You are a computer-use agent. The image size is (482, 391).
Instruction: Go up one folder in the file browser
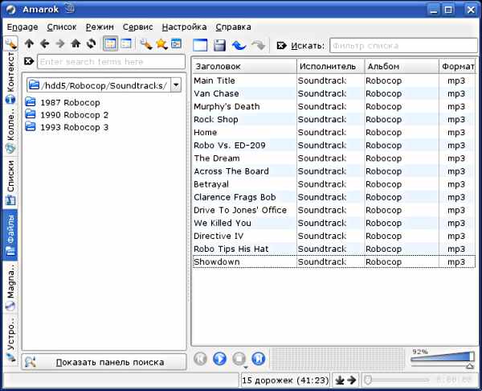pyautogui.click(x=29, y=43)
